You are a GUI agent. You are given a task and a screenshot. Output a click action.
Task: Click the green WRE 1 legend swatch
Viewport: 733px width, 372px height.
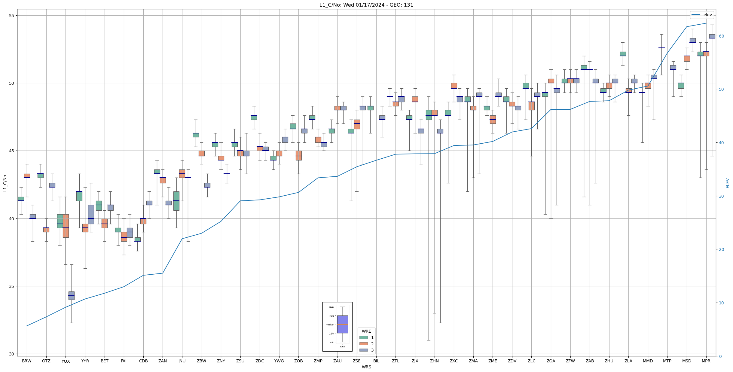pyautogui.click(x=363, y=337)
